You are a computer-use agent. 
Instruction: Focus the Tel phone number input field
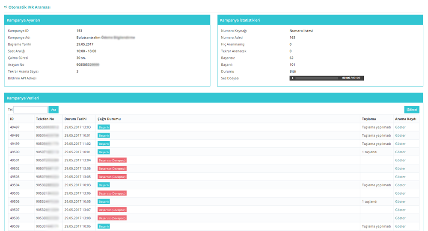pyautogui.click(x=31, y=110)
